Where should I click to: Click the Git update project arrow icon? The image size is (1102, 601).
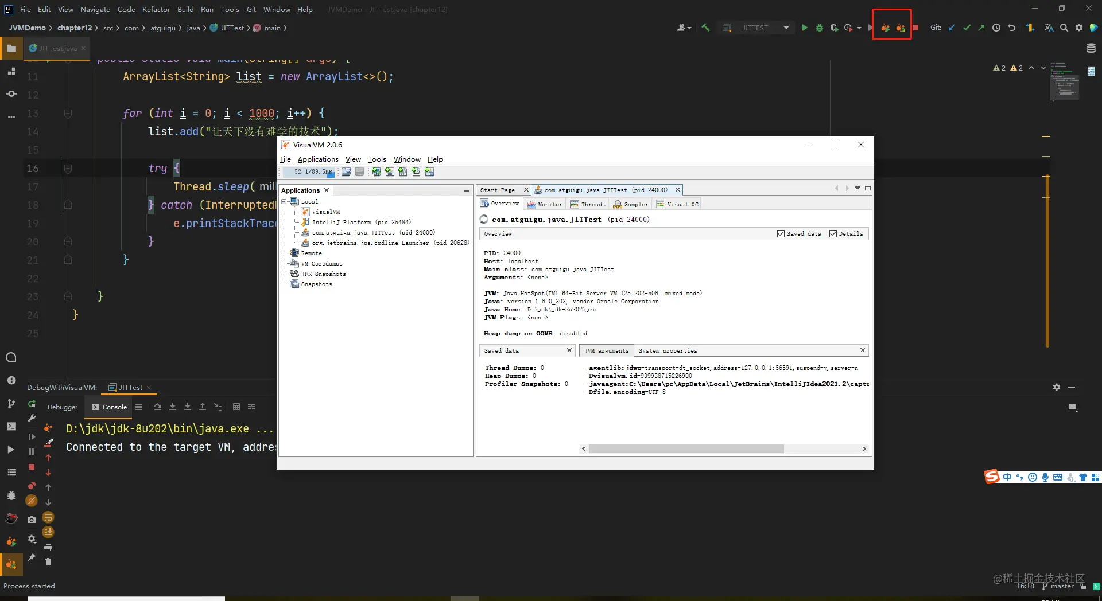coord(952,28)
